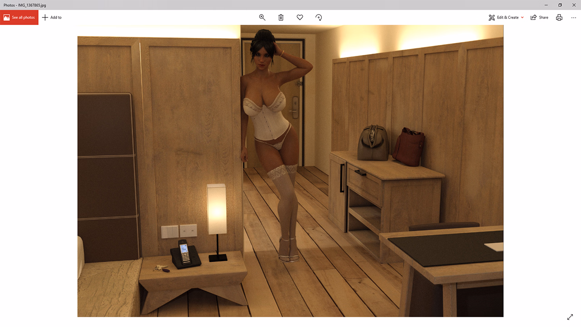Open the Add to dropdown
This screenshot has height=327, width=581.
pos(52,17)
